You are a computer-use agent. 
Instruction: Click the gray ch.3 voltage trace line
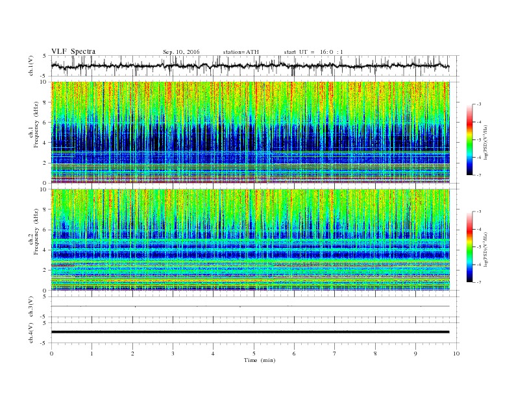[251, 306]
